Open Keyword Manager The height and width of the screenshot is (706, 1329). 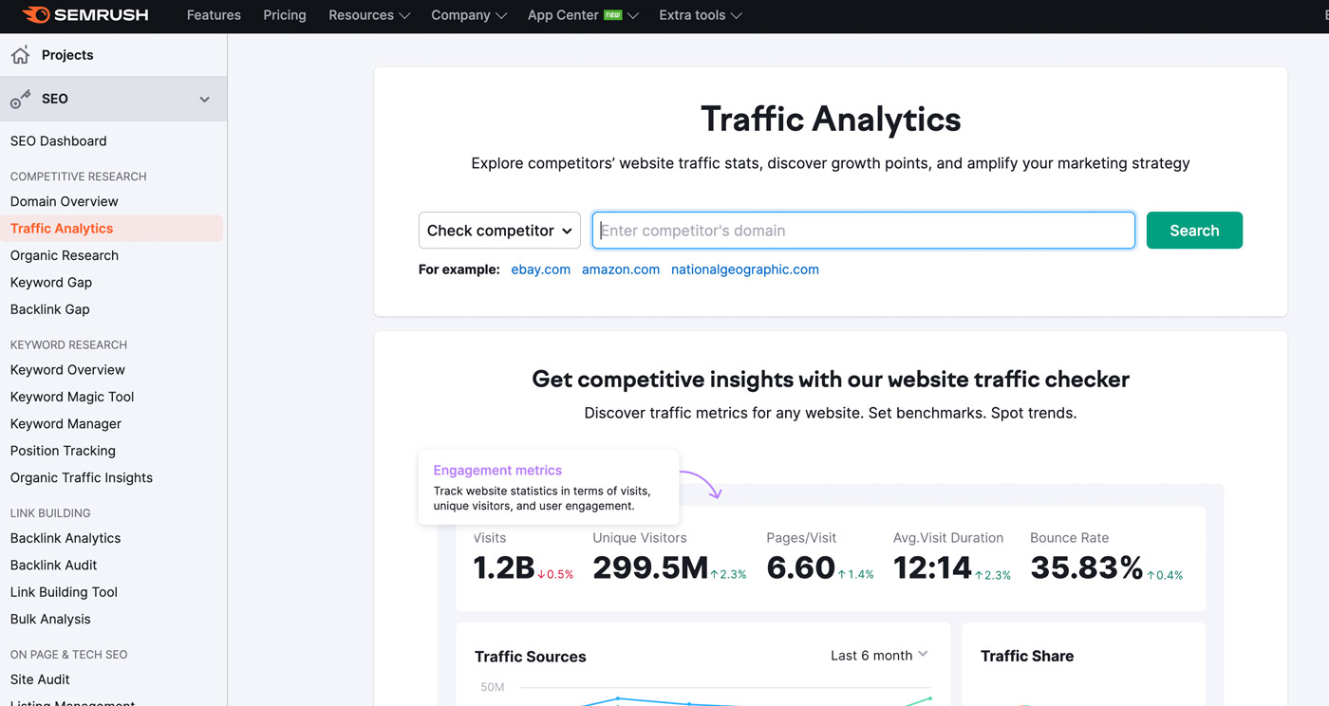tap(66, 424)
